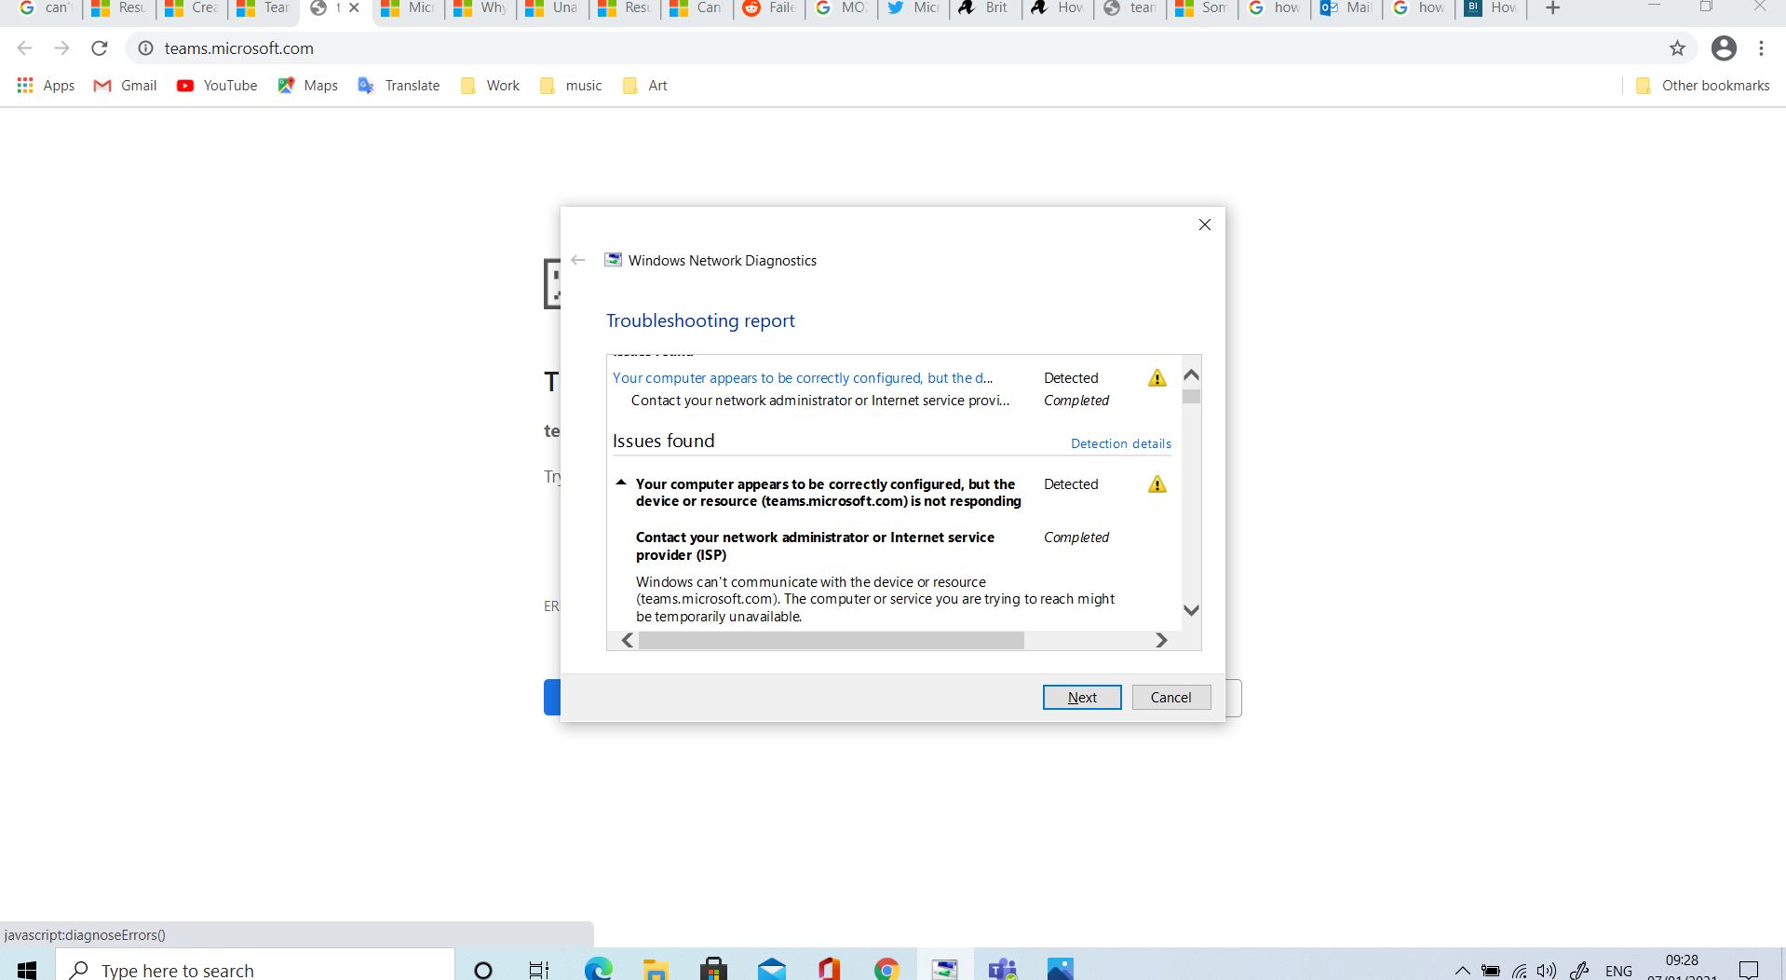This screenshot has width=1786, height=980.
Task: Expand the music bookmarks folder
Action: tap(571, 86)
